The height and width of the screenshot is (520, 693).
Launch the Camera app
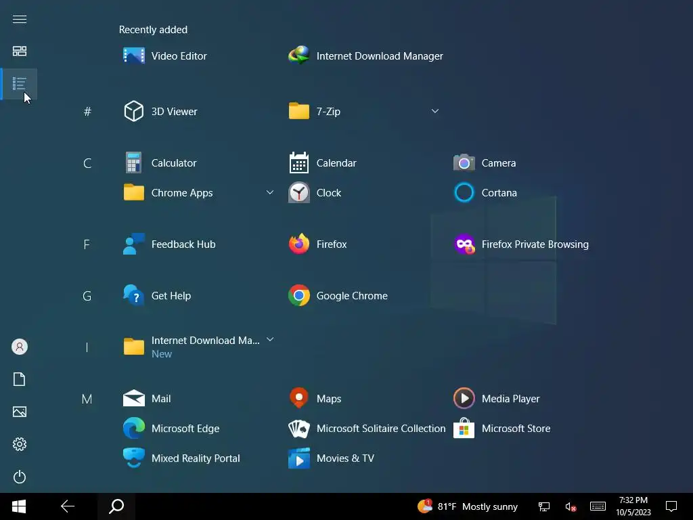(x=485, y=162)
